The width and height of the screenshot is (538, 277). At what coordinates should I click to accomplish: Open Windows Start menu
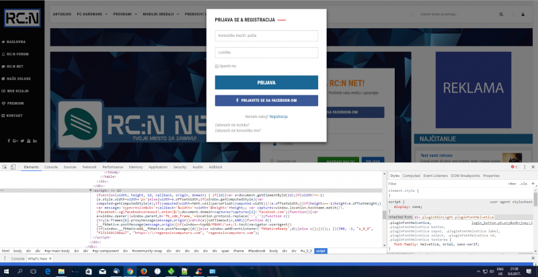tap(6, 272)
